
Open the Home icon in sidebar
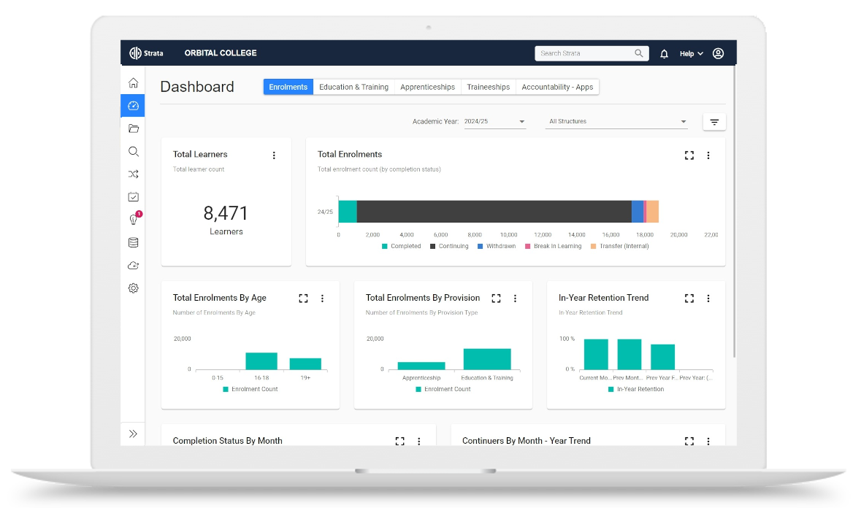pyautogui.click(x=133, y=82)
